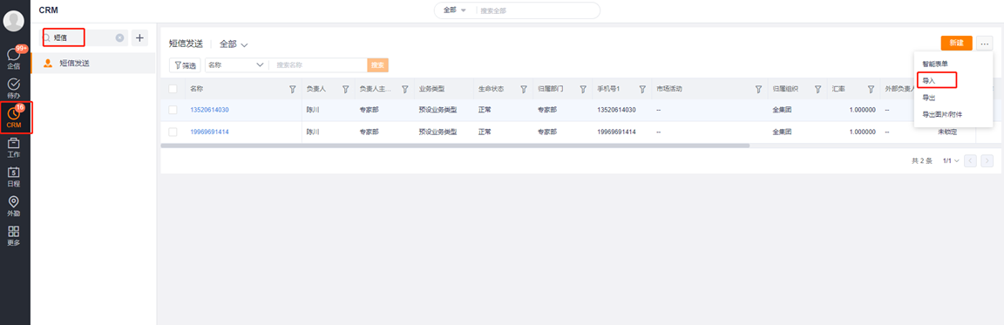Image resolution: width=1004 pixels, height=325 pixels.
Task: Click the magnifier icon in the left search box
Action: click(x=47, y=37)
